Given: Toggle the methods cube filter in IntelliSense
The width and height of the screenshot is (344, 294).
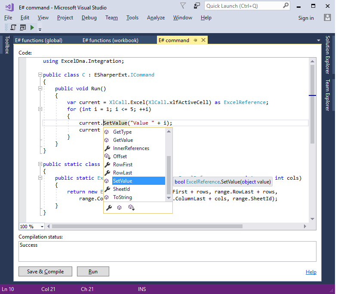Looking at the screenshot, I should pos(120,208).
